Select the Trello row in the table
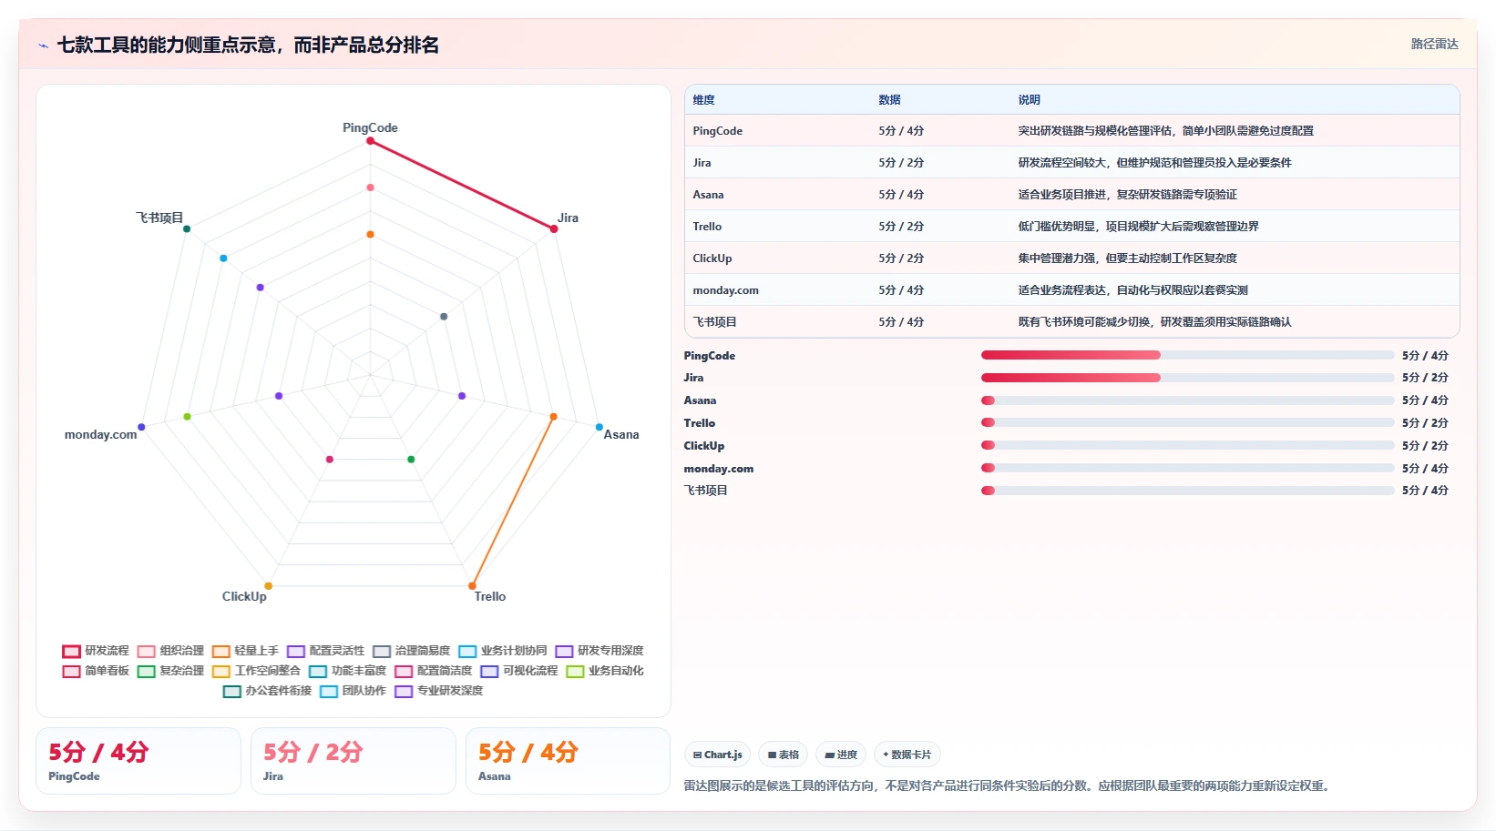This screenshot has width=1496, height=831. coord(1071,227)
